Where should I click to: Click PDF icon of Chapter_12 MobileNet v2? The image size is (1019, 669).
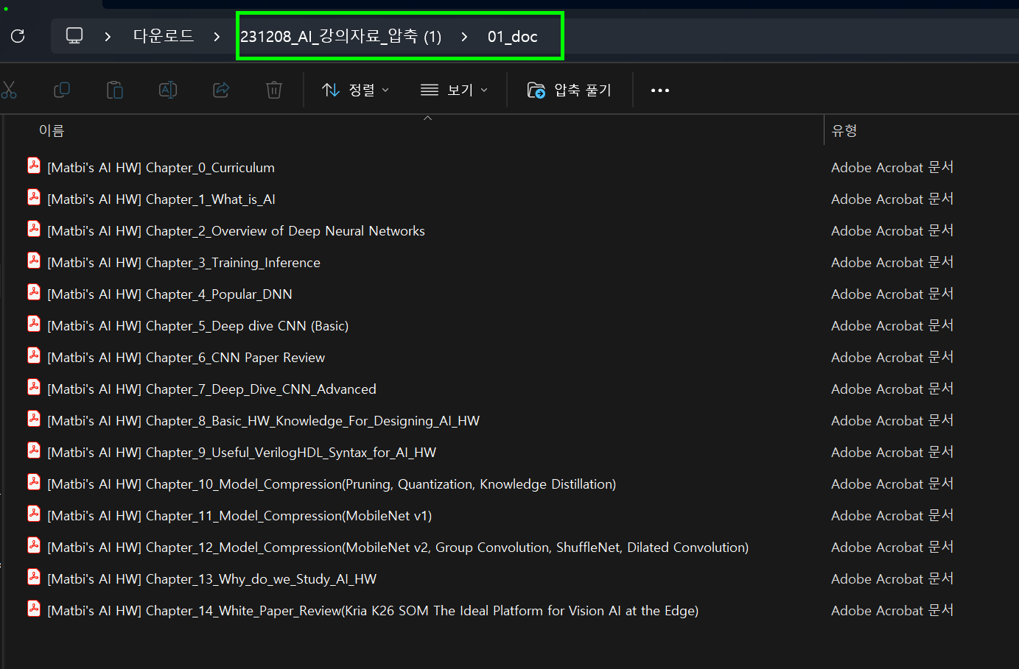(34, 545)
